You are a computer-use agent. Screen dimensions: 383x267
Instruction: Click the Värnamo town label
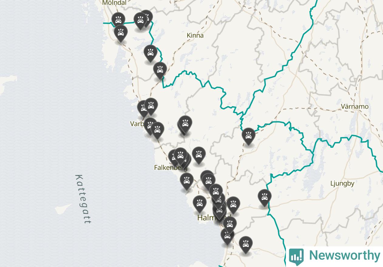[354, 106]
